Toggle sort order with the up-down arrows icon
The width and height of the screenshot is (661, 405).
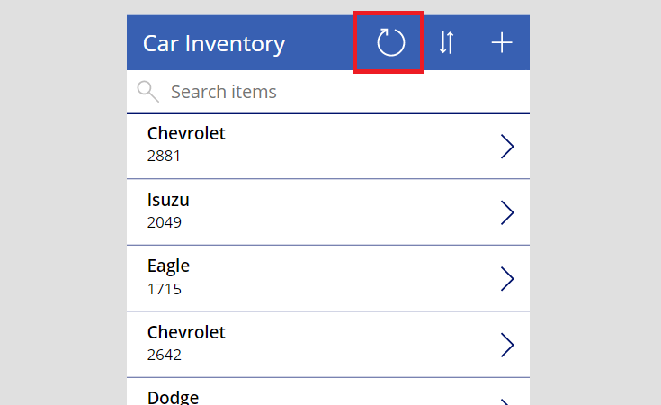coord(446,42)
